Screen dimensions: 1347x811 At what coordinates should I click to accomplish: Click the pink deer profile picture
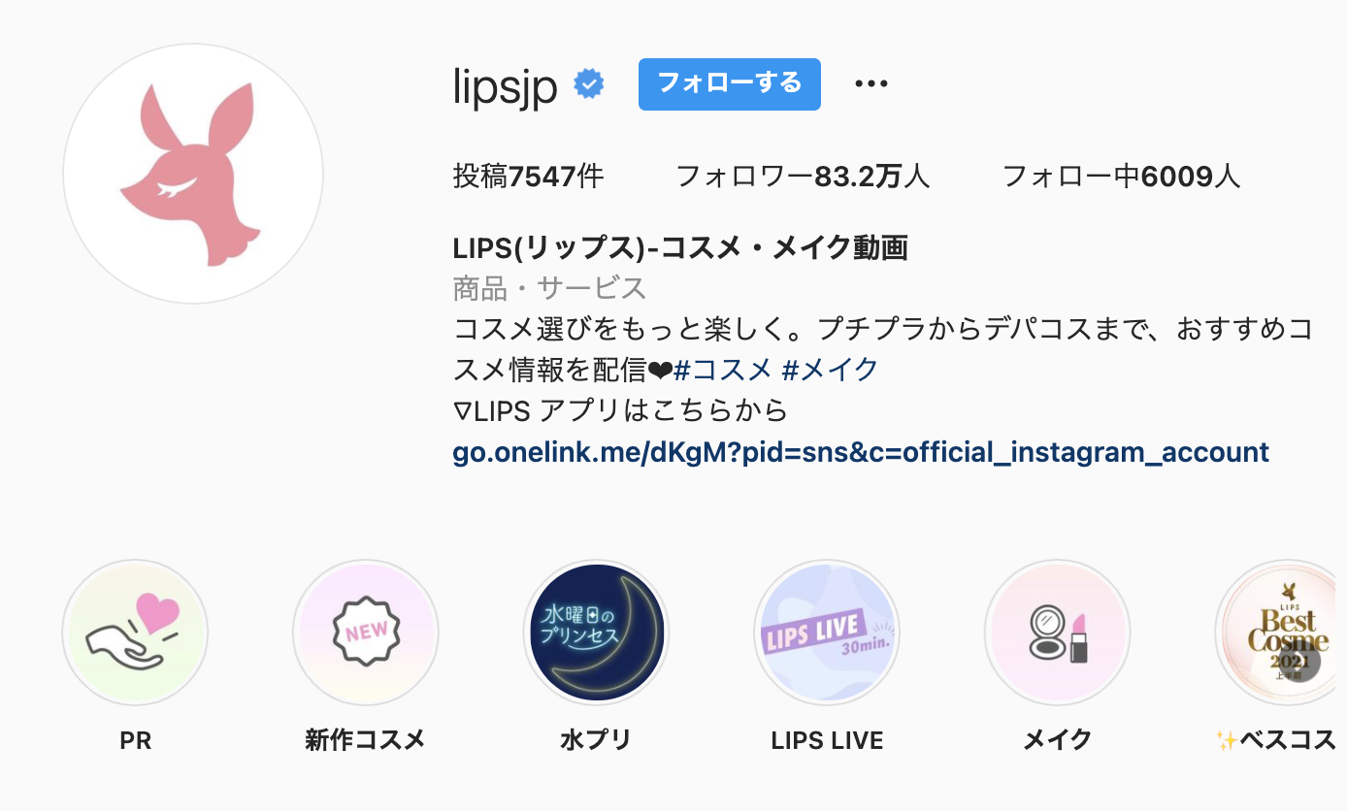point(193,174)
